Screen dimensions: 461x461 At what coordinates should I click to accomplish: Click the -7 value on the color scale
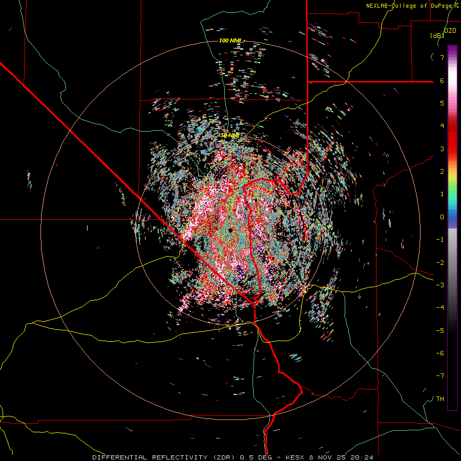click(440, 376)
